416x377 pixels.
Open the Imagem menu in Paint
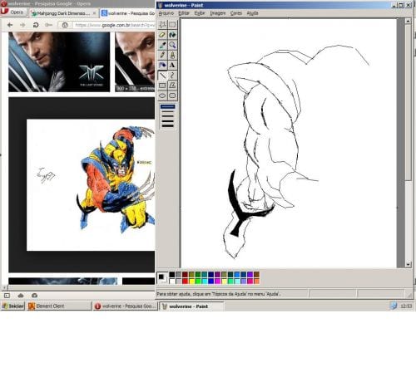pyautogui.click(x=218, y=13)
